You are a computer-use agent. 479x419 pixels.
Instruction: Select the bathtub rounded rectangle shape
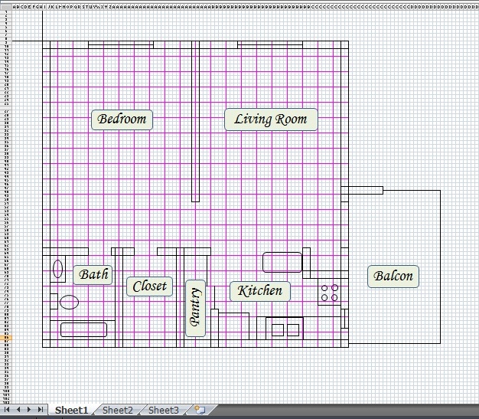pos(83,329)
